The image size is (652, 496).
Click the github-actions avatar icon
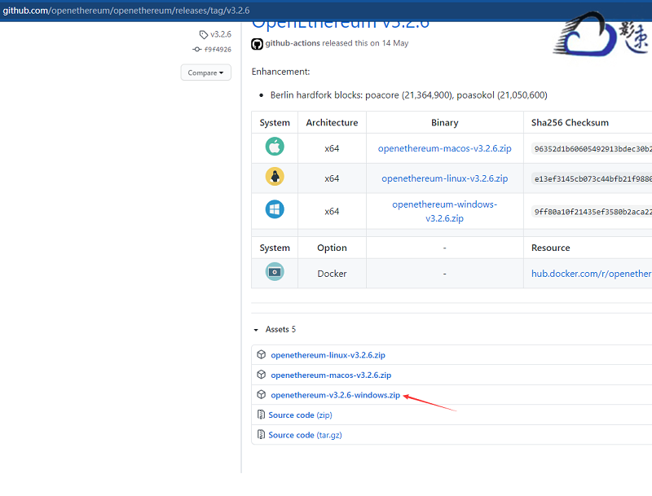(x=258, y=43)
